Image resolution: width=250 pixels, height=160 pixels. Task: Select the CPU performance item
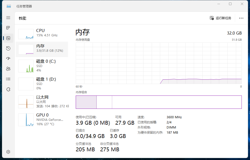point(42,33)
